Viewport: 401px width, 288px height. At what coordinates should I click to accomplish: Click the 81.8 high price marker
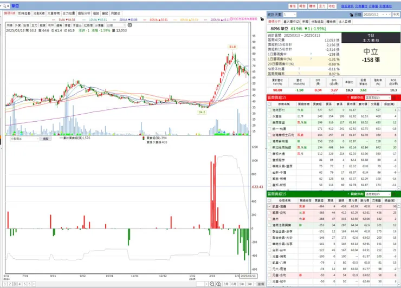click(x=232, y=47)
